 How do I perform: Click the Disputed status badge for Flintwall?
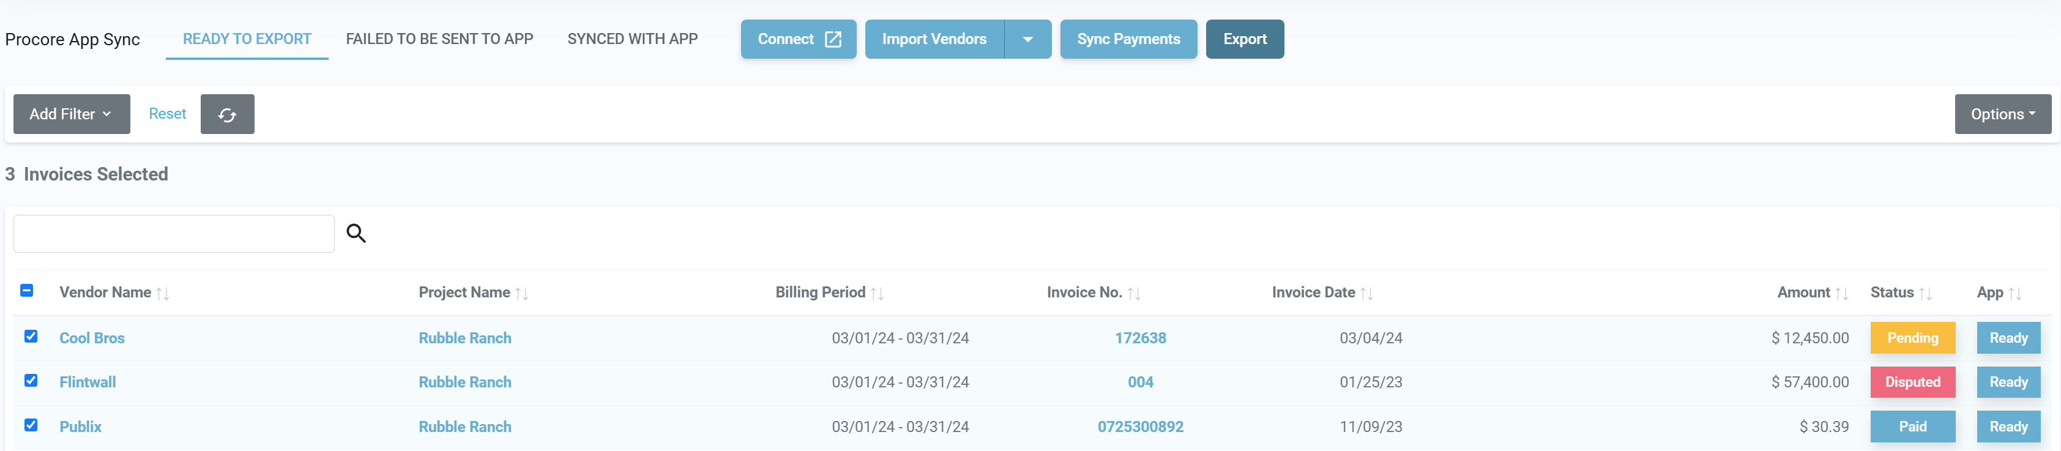[x=1912, y=382]
